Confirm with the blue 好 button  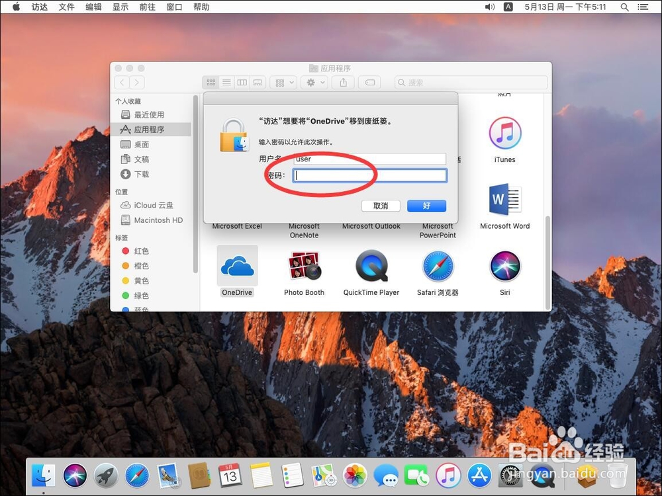[426, 206]
